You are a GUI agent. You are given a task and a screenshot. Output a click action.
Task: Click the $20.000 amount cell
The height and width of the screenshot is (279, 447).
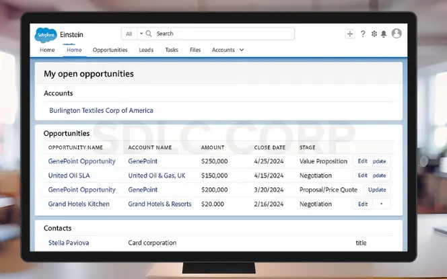pyautogui.click(x=213, y=204)
